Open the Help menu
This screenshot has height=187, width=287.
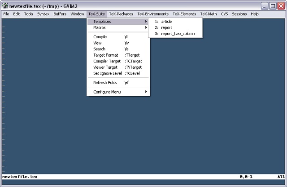click(x=255, y=14)
